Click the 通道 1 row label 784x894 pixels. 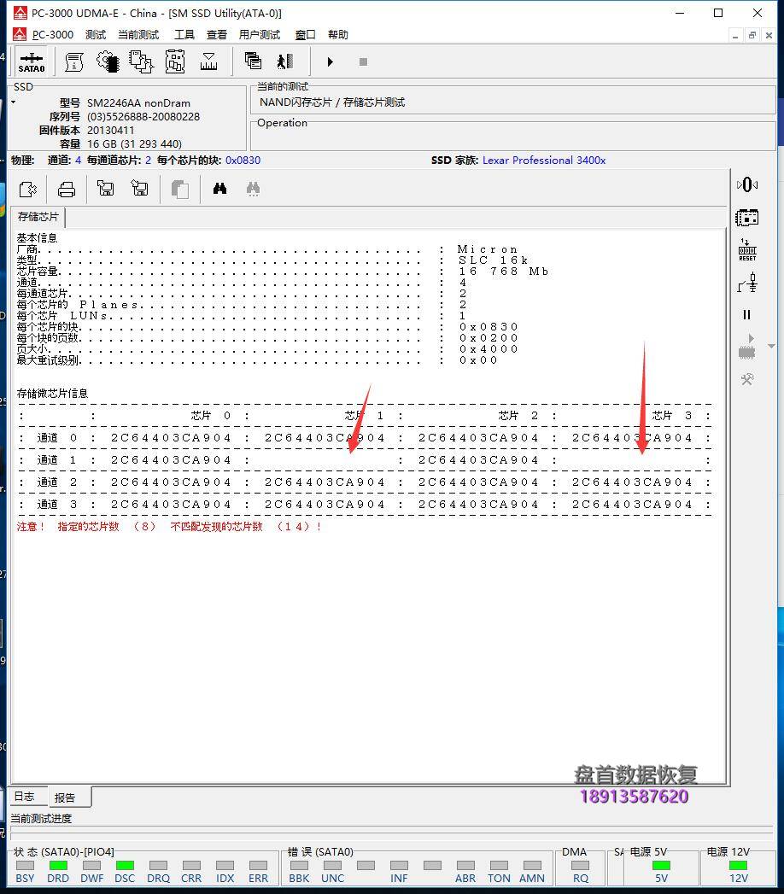[x=56, y=460]
